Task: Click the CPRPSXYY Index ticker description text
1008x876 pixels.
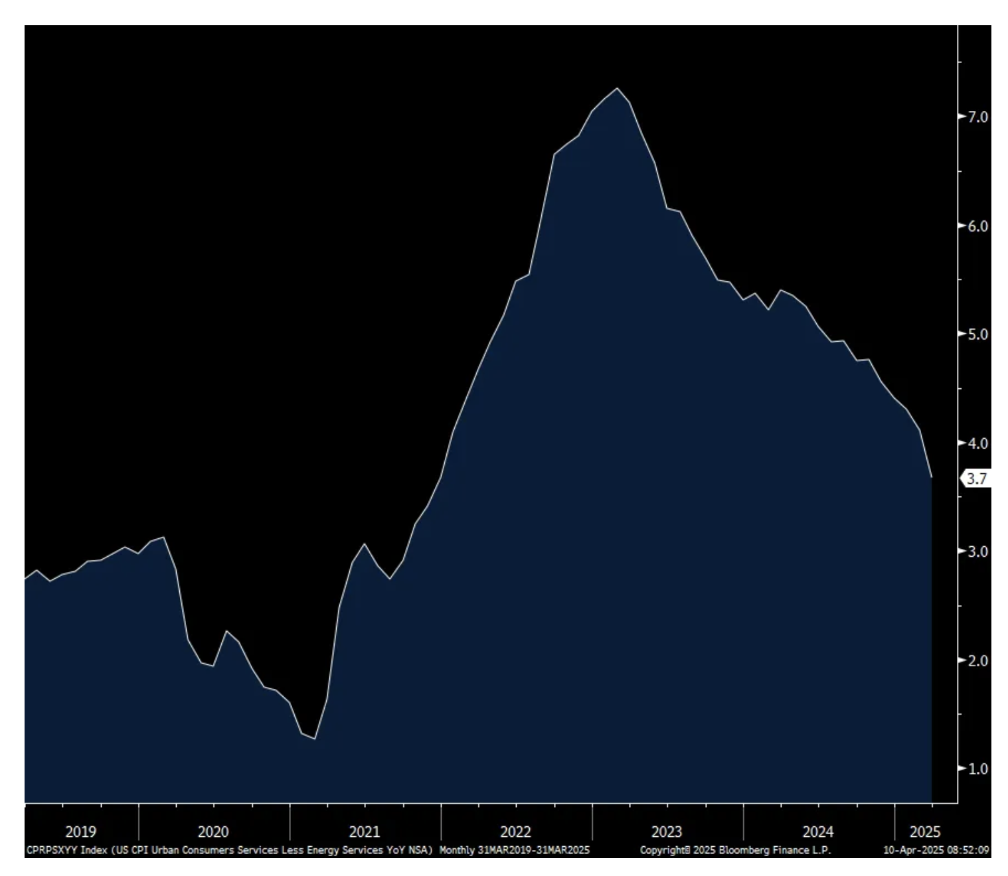Action: tap(229, 850)
